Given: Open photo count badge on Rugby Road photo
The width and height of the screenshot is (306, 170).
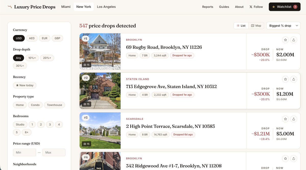Looking at the screenshot, I should [x=86, y=65].
